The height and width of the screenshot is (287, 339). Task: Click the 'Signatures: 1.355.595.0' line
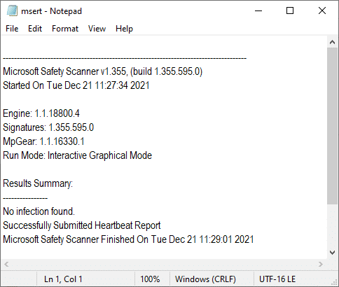coord(48,127)
